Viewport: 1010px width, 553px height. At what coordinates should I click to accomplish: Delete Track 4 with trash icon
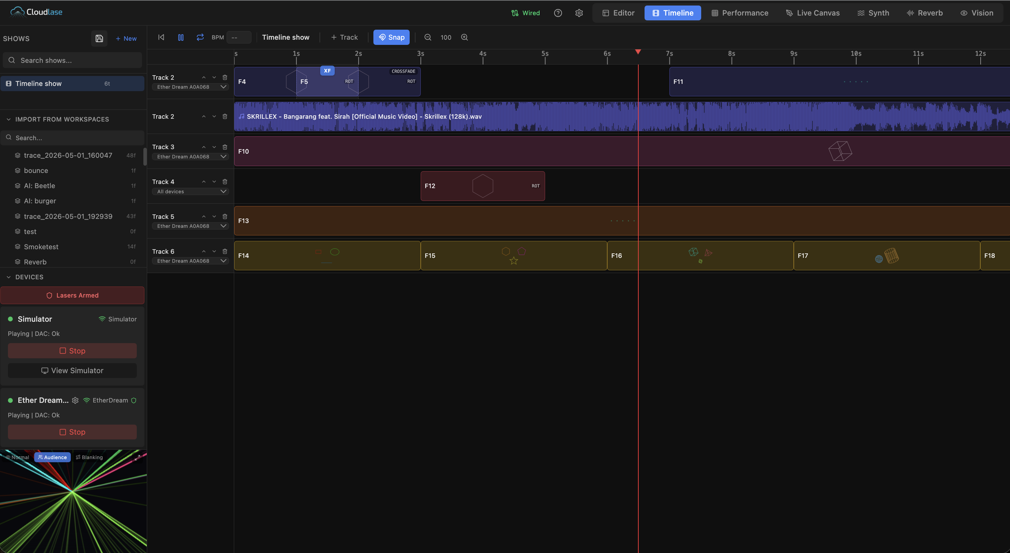tap(225, 182)
